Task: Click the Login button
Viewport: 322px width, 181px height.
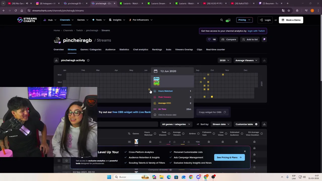Action: pyautogui.click(x=265, y=20)
